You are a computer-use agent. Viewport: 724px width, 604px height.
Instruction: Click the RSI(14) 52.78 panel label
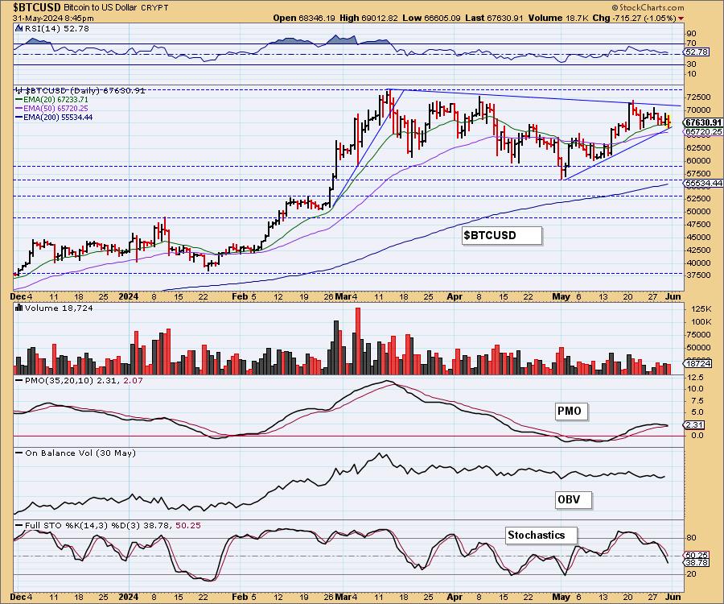point(57,28)
